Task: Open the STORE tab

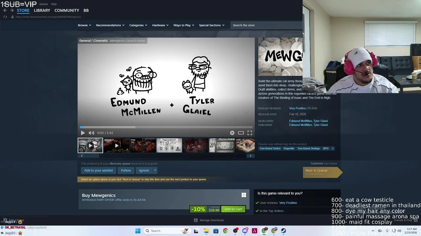Action: coord(23,10)
